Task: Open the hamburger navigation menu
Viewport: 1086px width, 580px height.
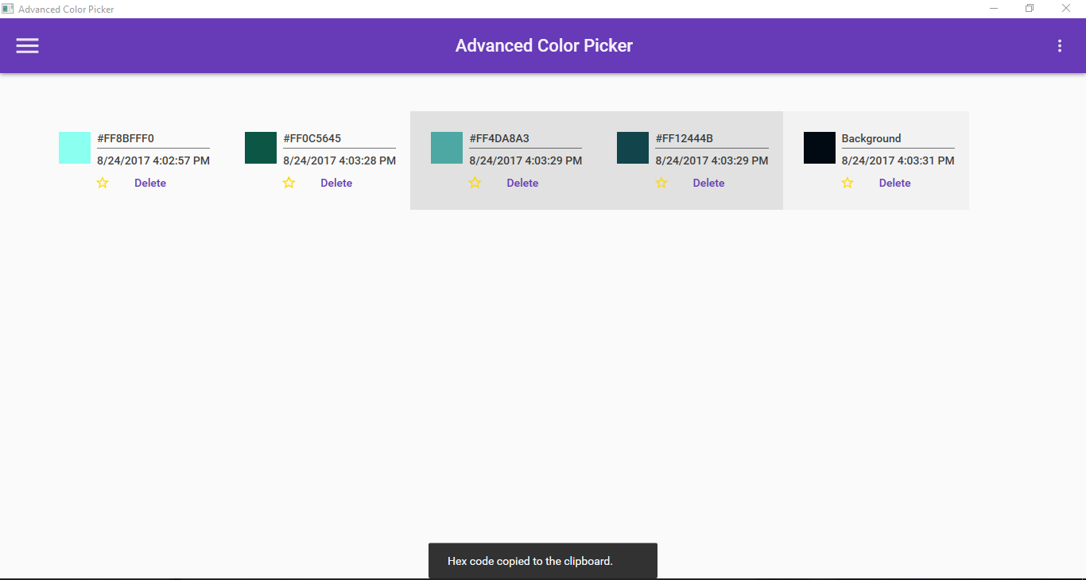Action: click(28, 46)
